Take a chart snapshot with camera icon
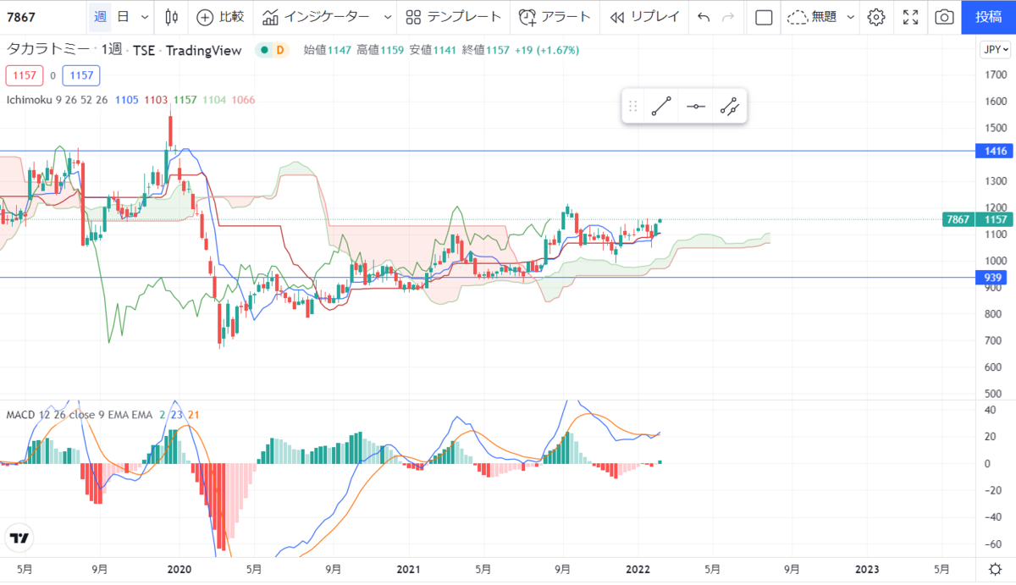Image resolution: width=1016 pixels, height=585 pixels. coord(944,17)
